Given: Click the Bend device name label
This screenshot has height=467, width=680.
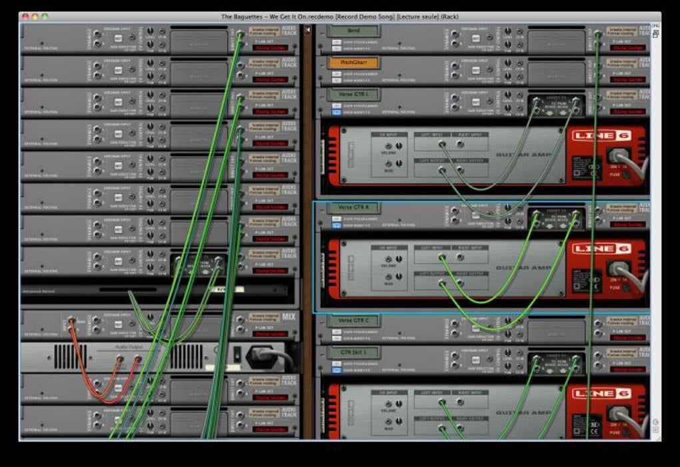Looking at the screenshot, I should [x=354, y=31].
